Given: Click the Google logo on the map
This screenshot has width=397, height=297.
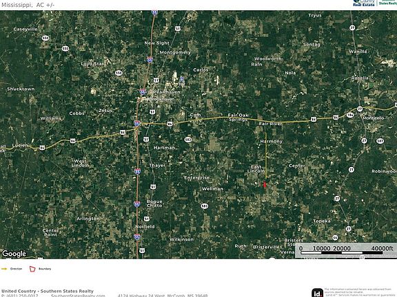Looking at the screenshot, I should pos(14,254).
